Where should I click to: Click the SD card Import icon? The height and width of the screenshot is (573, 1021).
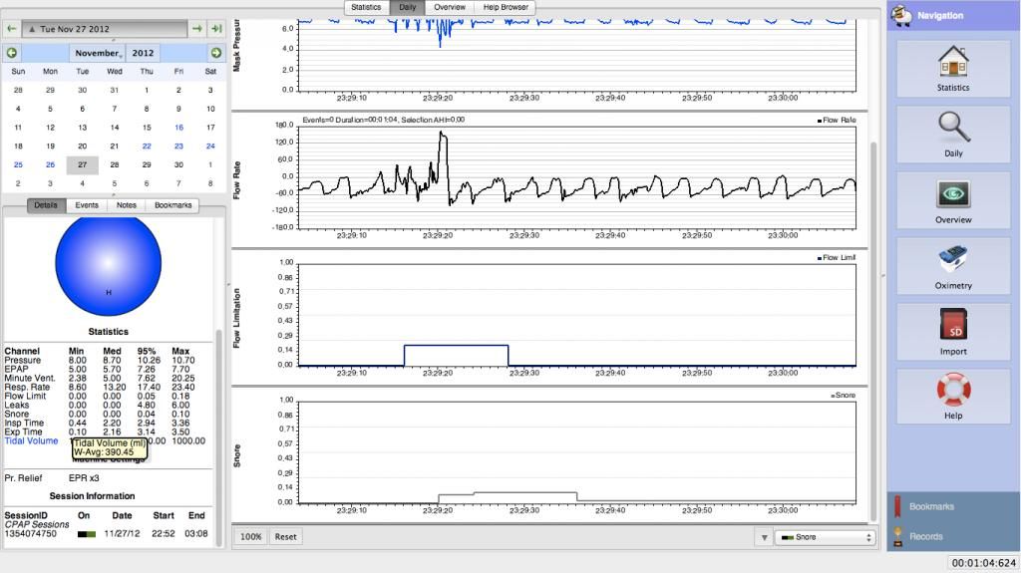(x=952, y=332)
